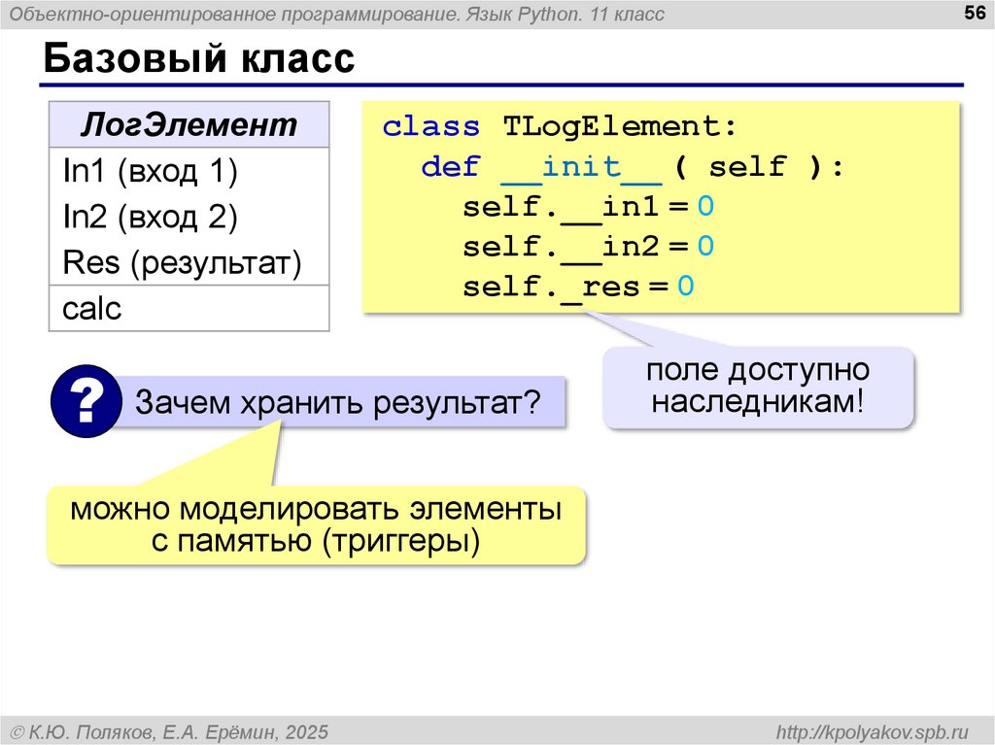The height and width of the screenshot is (745, 995).
Task: Click the slide number 56
Action: coord(973,13)
